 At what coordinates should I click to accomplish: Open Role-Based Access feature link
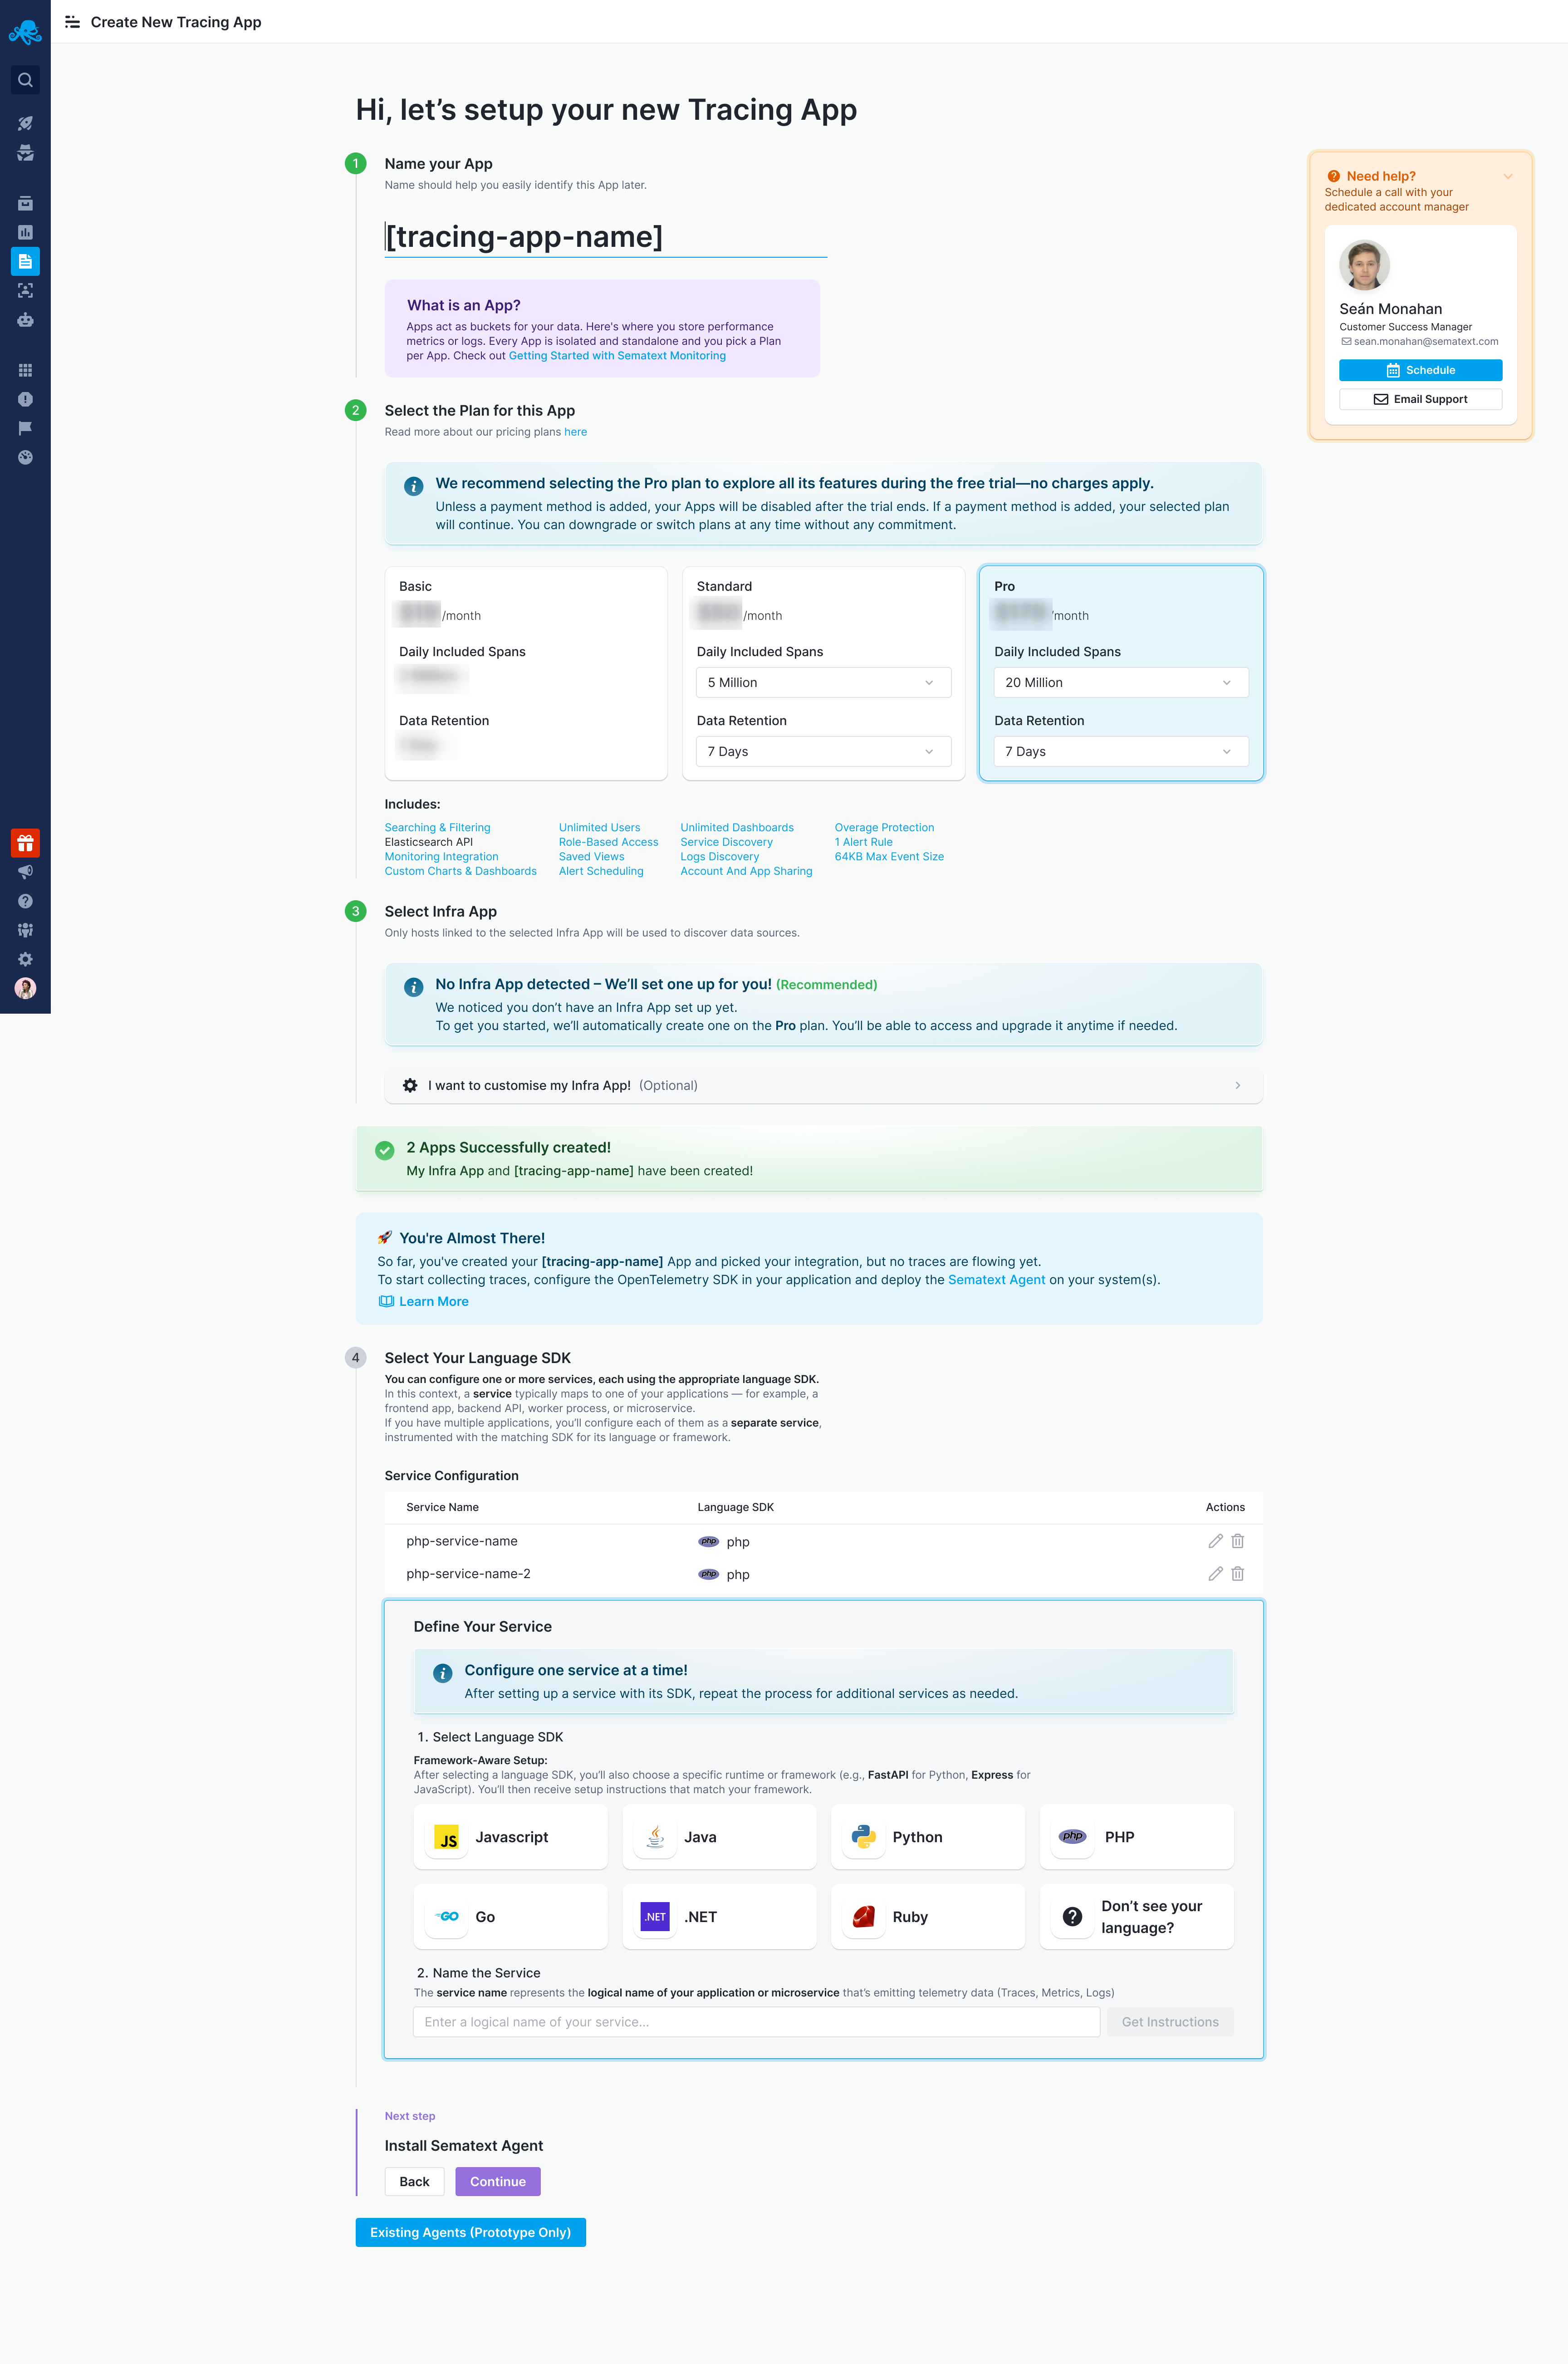pos(608,842)
